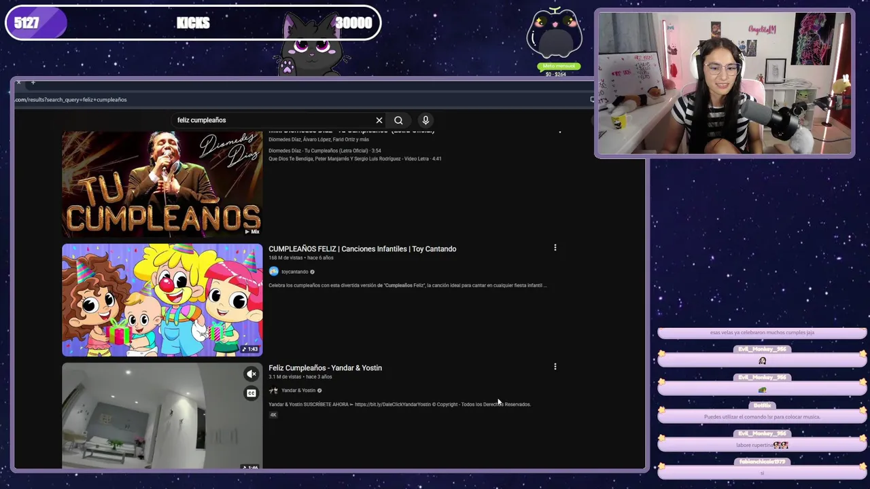
Task: Open the CUMPLEAÑOS FELIZ Canciones Infantiles title
Action: click(x=362, y=249)
